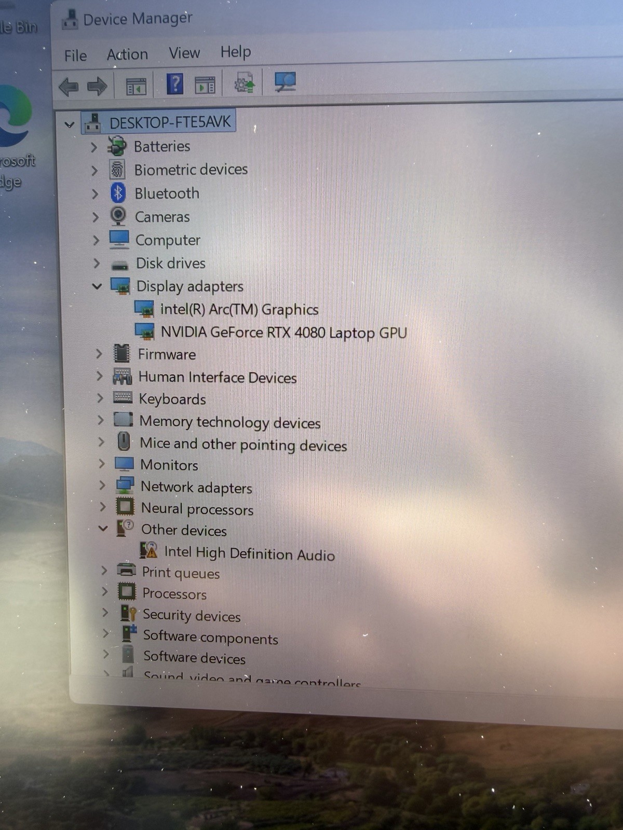Expand the Print queues category

click(x=104, y=571)
